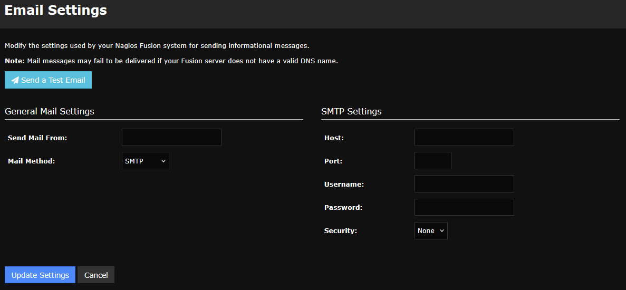Click the Update Settings button

coord(40,275)
